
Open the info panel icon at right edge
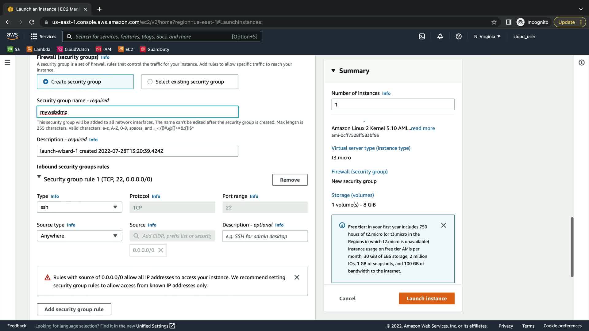coord(581,63)
